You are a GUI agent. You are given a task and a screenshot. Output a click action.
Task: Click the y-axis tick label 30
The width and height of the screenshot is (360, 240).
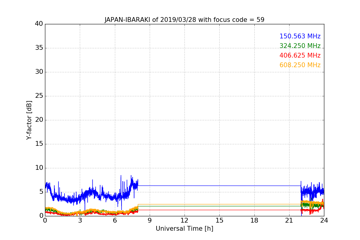pos(39,72)
